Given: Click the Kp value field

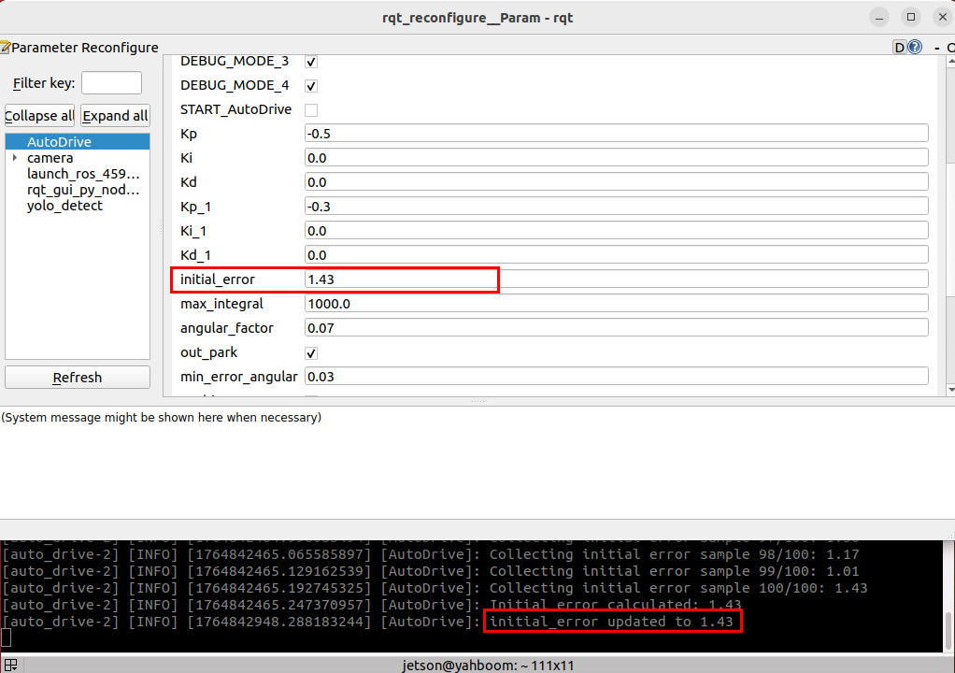Looking at the screenshot, I should point(617,134).
